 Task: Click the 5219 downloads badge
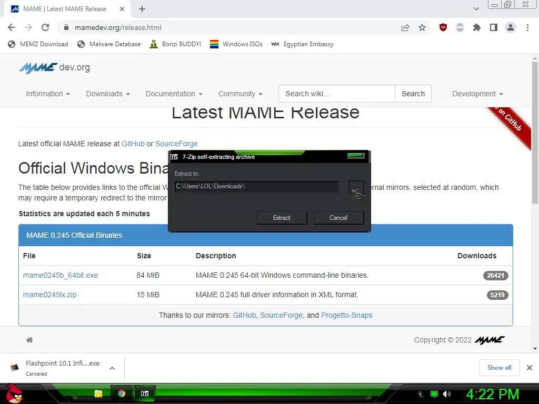click(497, 295)
